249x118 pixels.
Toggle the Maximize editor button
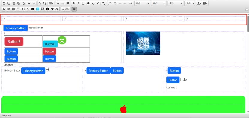click(74, 9)
